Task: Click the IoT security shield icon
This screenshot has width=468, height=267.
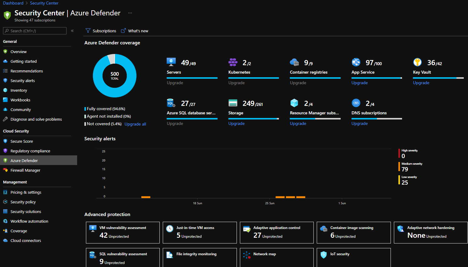Action: [x=323, y=254]
